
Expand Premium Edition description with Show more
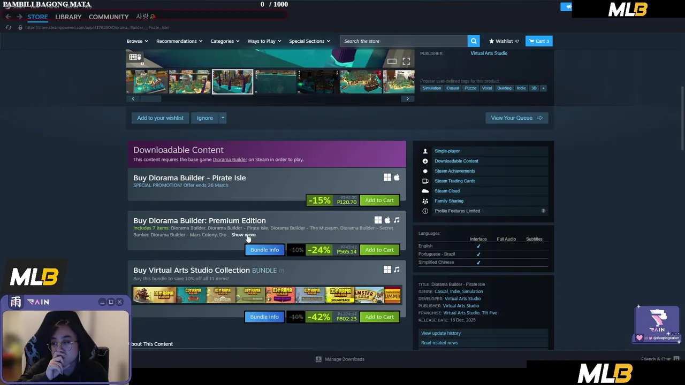(243, 235)
